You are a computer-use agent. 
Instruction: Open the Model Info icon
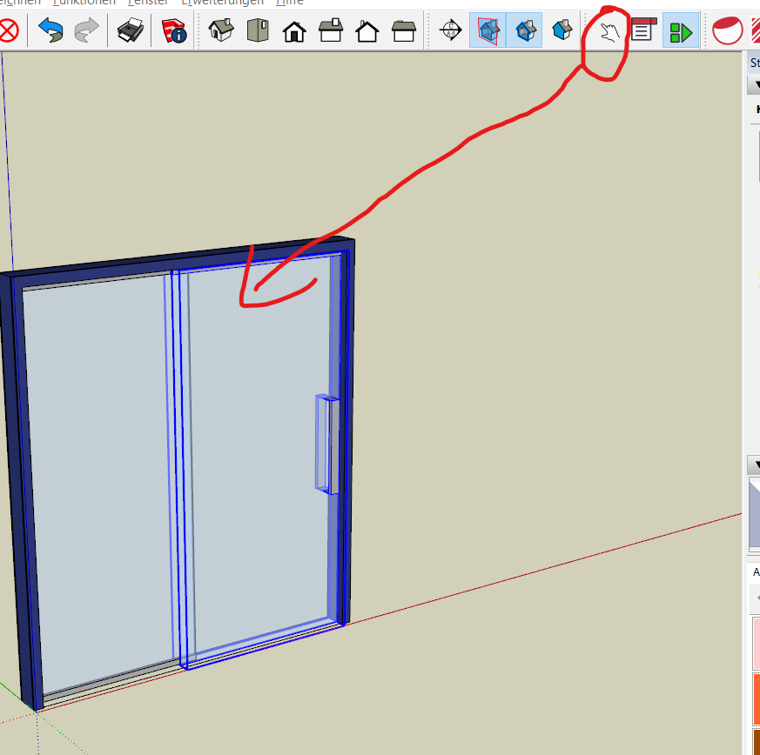174,32
